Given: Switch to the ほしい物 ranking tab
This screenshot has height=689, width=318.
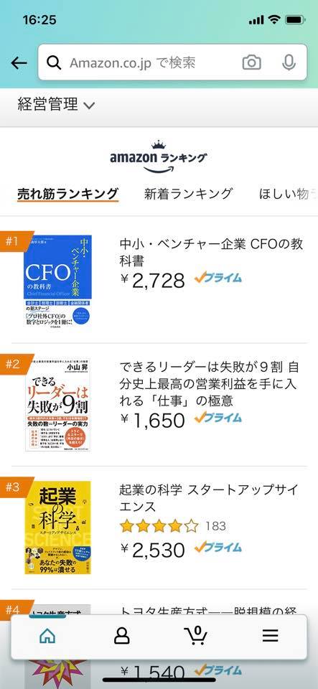Looking at the screenshot, I should 288,193.
